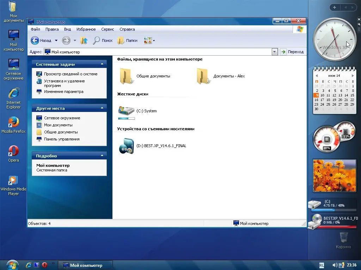Click the (C:) drive gadget usage bar
Image resolution: width=361 pixels, height=270 pixels.
point(334,210)
